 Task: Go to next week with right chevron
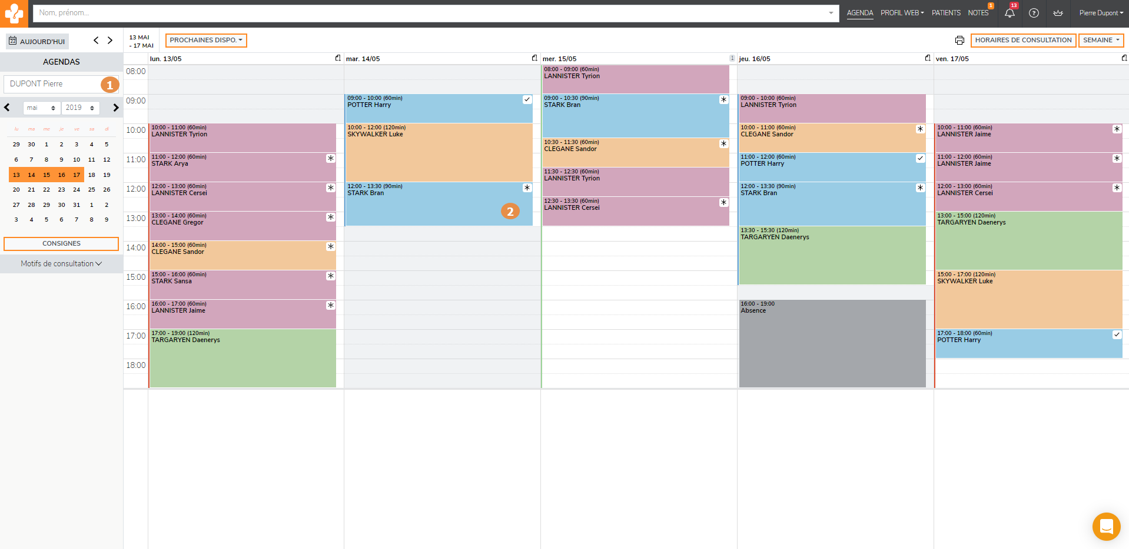(110, 41)
